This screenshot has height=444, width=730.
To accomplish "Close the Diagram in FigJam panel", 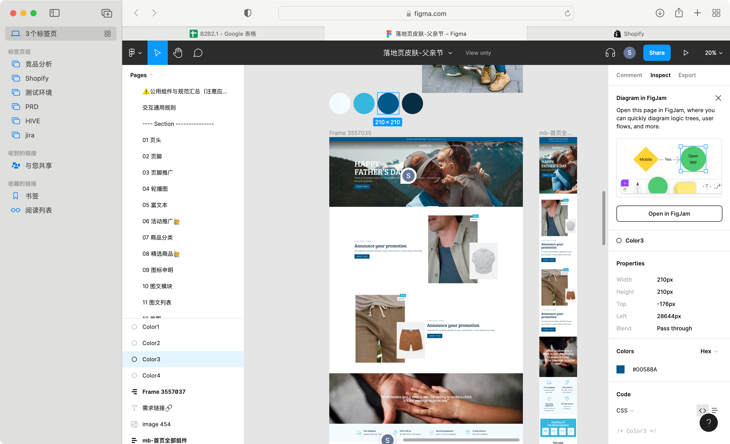I will tap(718, 98).
